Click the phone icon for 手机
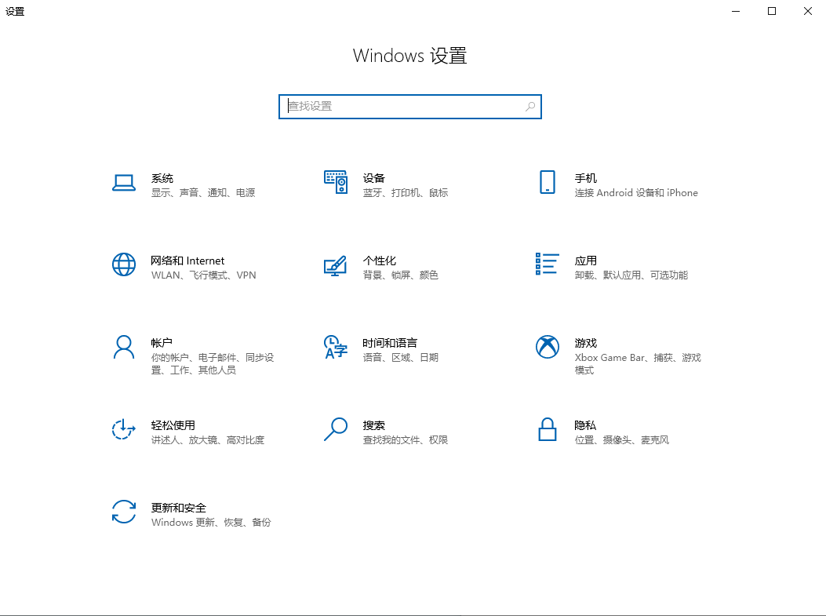The image size is (826, 616). pos(547,182)
